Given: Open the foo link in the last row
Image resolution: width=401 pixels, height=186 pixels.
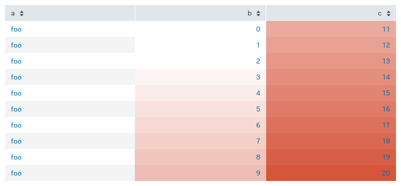Looking at the screenshot, I should [16, 173].
